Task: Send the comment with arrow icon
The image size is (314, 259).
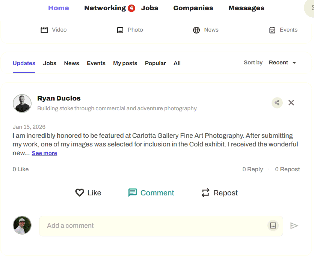Action: [294, 225]
